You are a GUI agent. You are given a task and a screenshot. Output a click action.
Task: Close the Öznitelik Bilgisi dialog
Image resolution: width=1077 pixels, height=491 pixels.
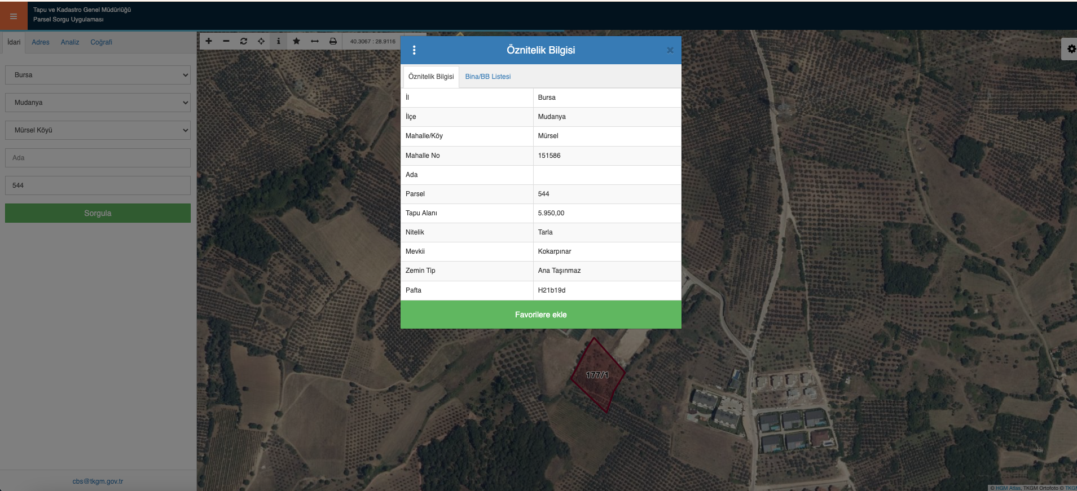(x=670, y=50)
